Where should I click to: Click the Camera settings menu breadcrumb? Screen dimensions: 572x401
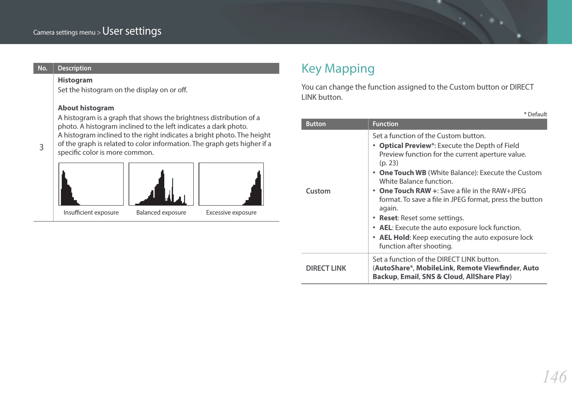64,32
